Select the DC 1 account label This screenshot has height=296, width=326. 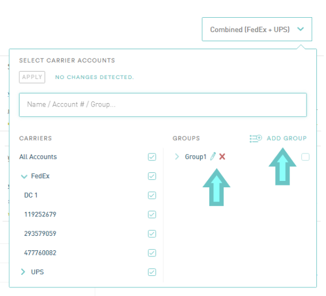click(x=31, y=195)
